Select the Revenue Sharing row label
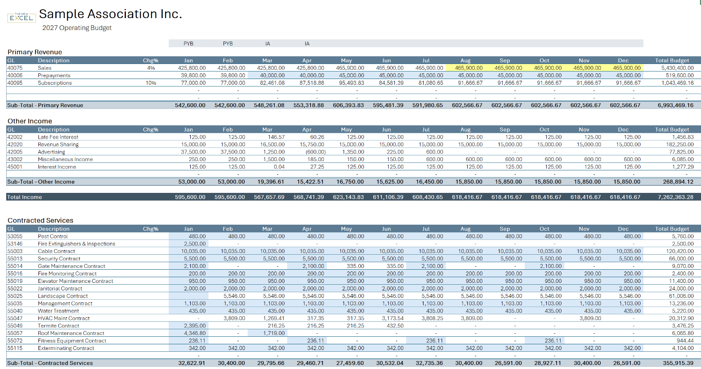This screenshot has height=369, width=701. pyautogui.click(x=58, y=145)
